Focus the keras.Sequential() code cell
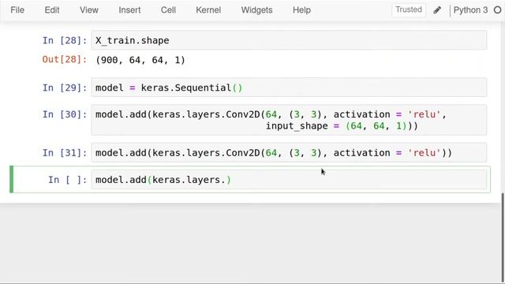This screenshot has height=284, width=505. (289, 88)
